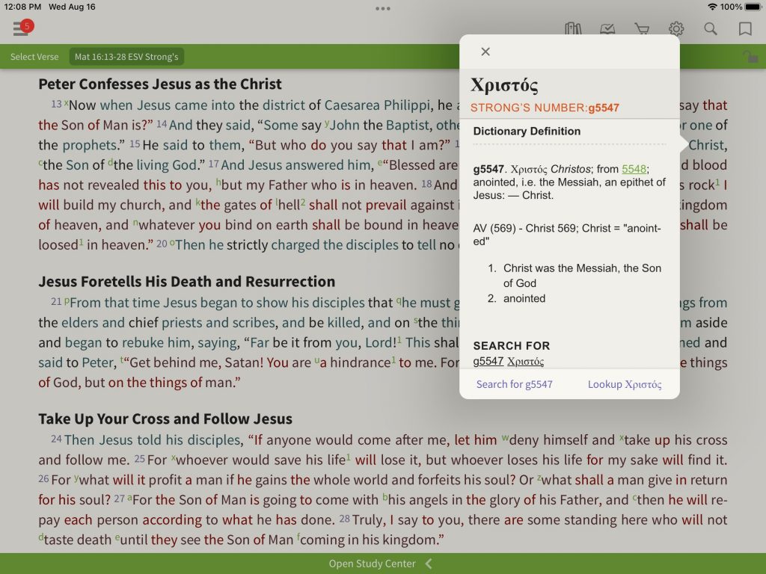766x574 pixels.
Task: Tap verse number 27
Action: pyautogui.click(x=119, y=499)
